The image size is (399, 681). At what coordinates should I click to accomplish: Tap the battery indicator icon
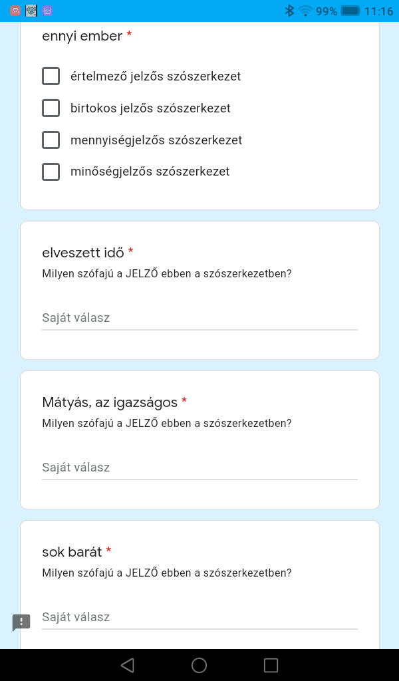pos(350,11)
